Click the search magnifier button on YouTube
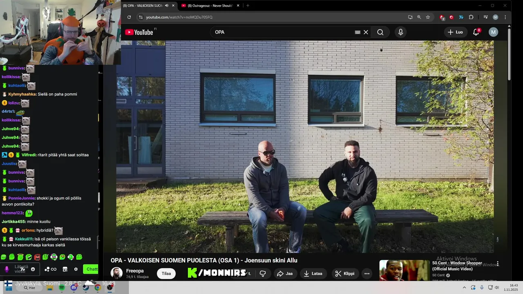Viewport: 523px width, 294px height. point(380,32)
